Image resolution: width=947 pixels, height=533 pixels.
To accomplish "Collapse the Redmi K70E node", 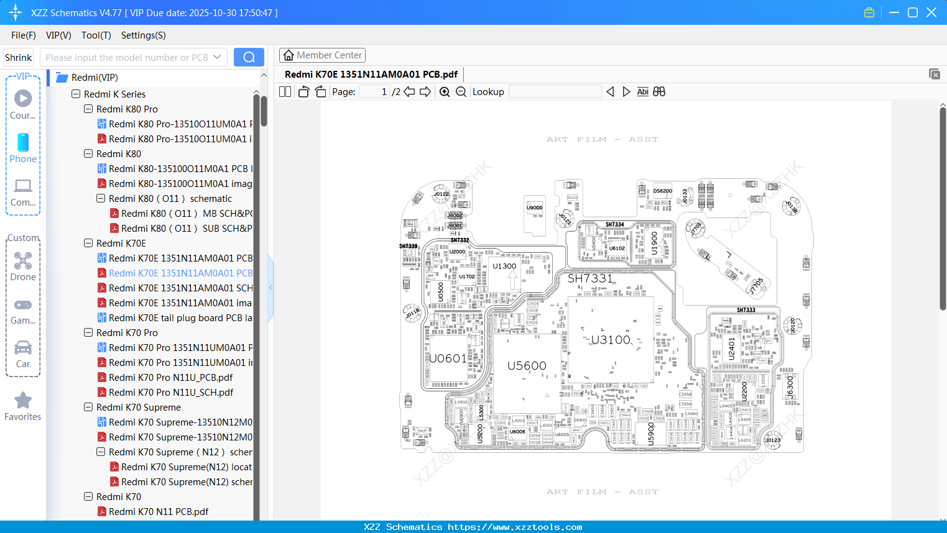I will coord(88,243).
